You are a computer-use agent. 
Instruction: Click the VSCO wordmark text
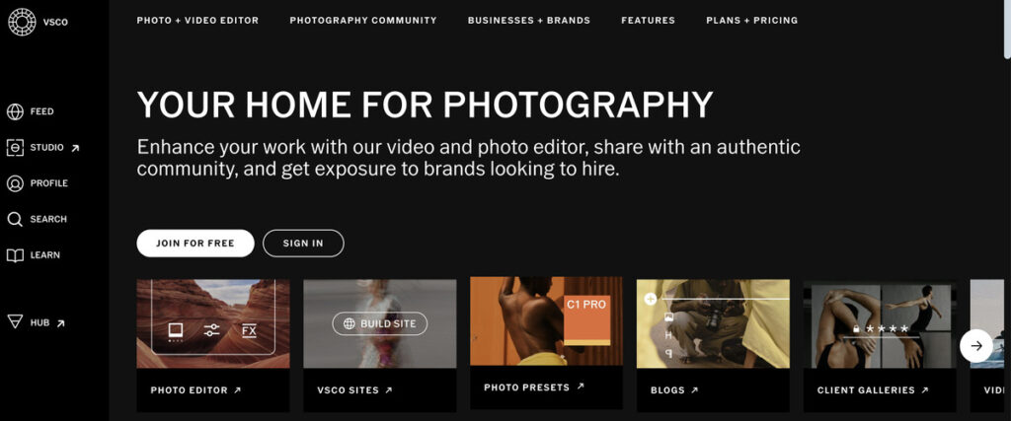coord(55,23)
